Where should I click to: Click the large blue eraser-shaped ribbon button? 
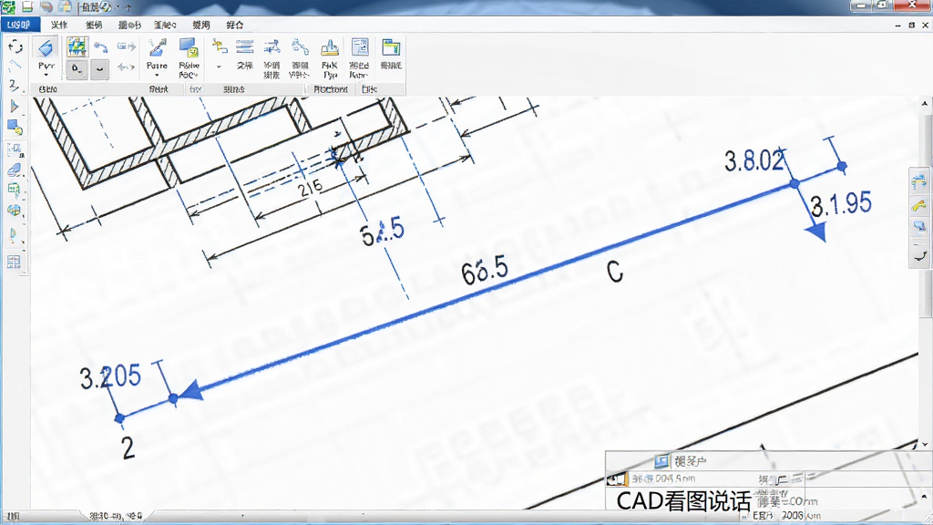pyautogui.click(x=46, y=49)
